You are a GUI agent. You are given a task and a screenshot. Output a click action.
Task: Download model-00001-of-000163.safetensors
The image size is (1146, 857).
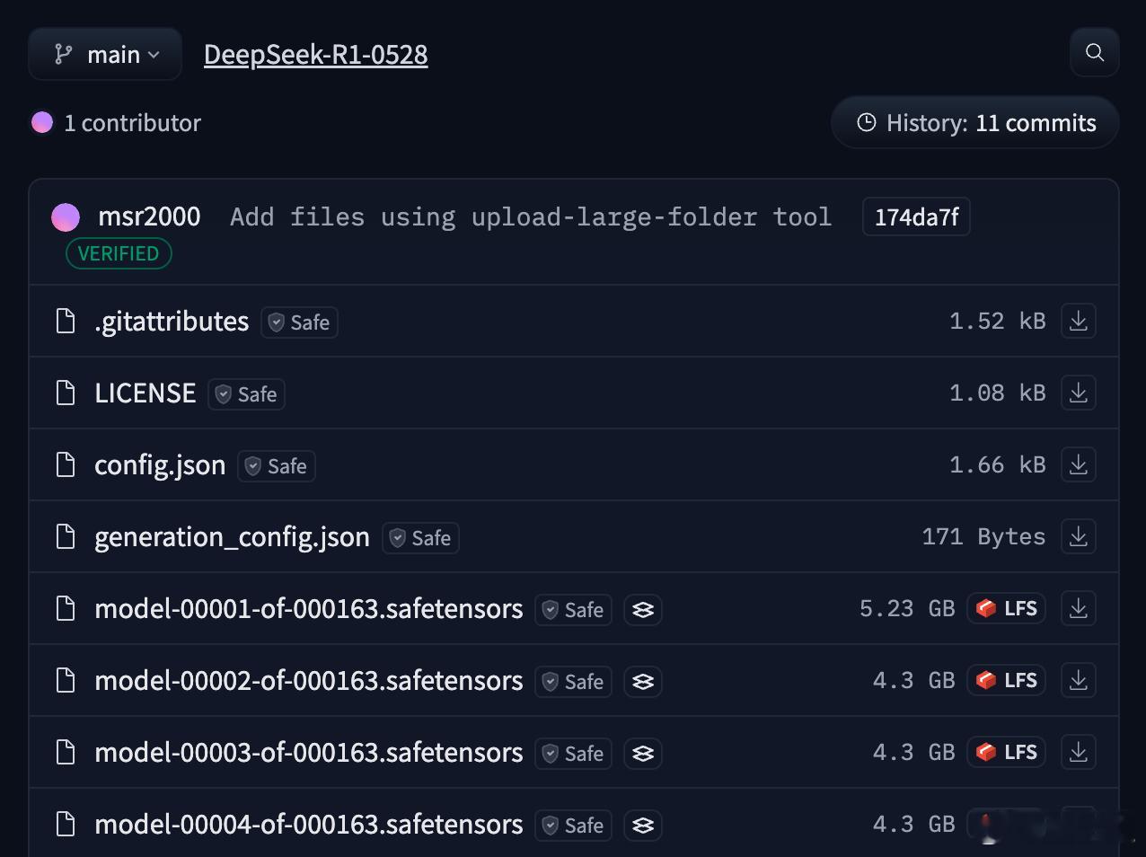click(1079, 608)
